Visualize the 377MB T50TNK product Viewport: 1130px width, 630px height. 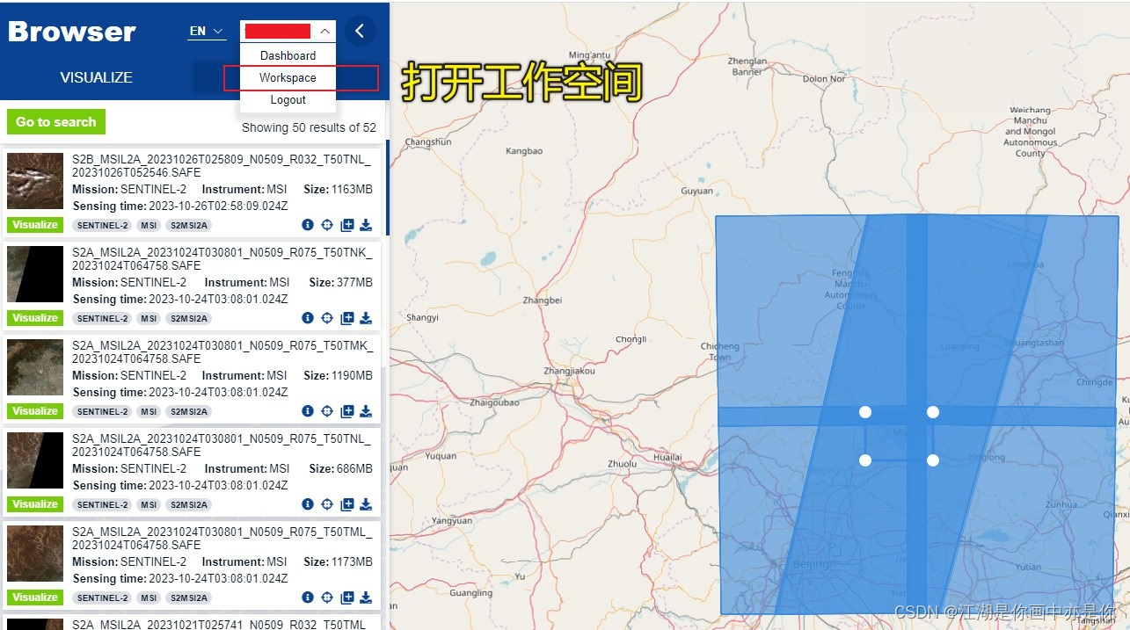click(x=35, y=318)
